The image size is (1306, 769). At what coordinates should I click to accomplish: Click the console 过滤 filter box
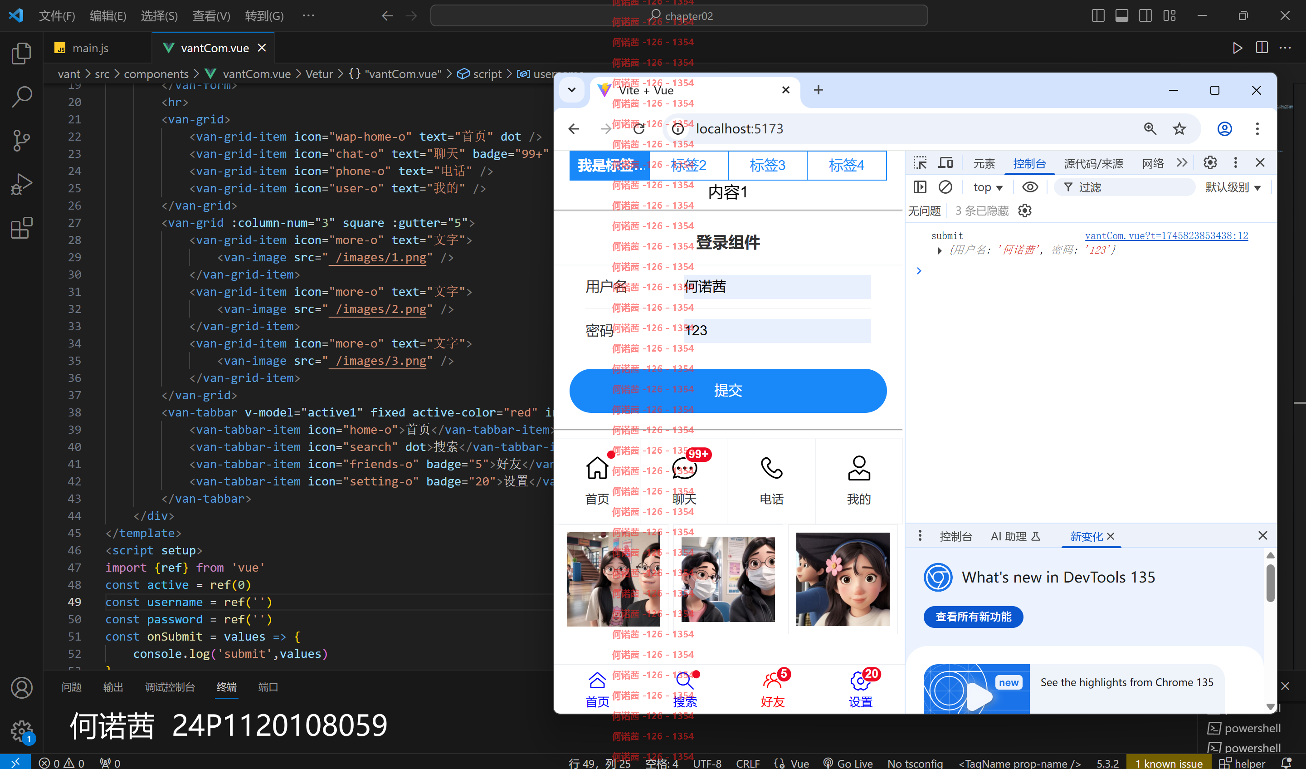[x=1125, y=187]
